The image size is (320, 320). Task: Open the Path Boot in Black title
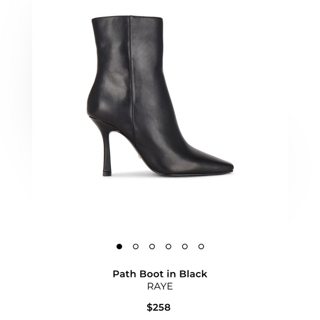[160, 274]
